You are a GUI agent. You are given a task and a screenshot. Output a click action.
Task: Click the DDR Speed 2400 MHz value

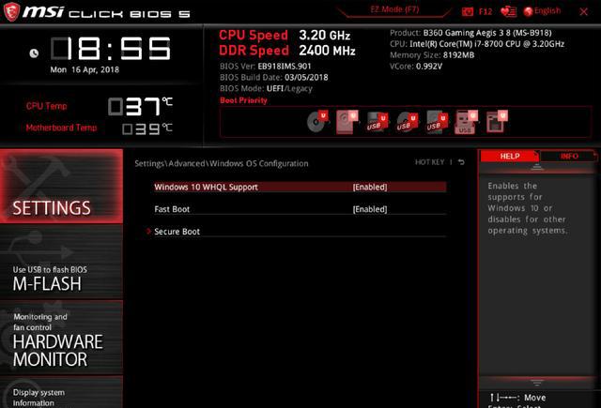[327, 51]
